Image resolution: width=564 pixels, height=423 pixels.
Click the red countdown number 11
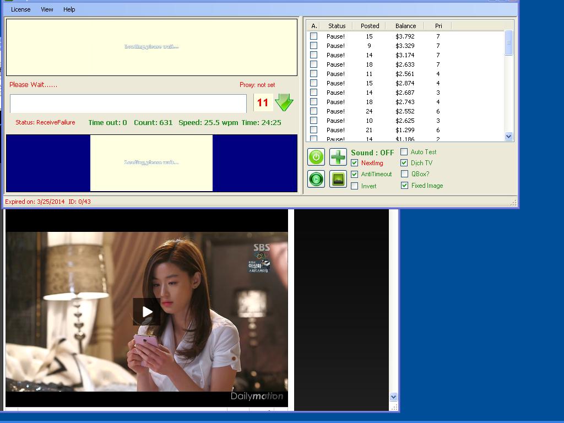click(x=263, y=102)
